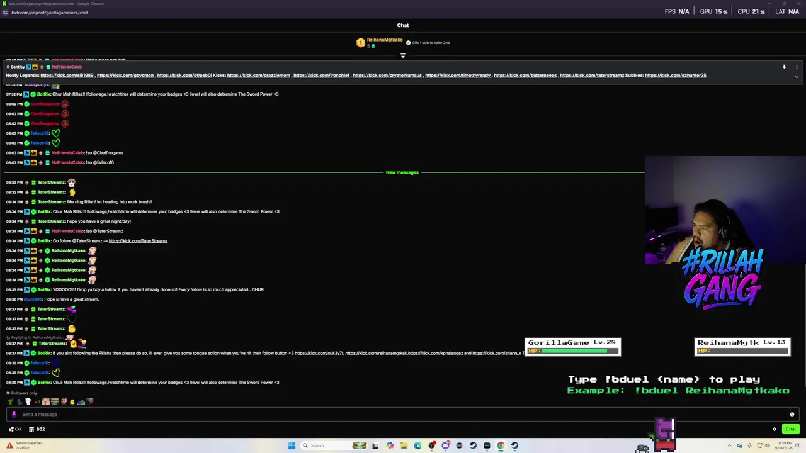
Task: Click ReihanaMgtkako name in gift leaderboard
Action: point(385,40)
